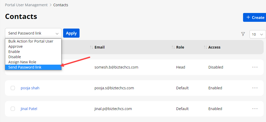Open three-dot menu for Jinal Patel
Screen dimensions: 266x122
(255, 109)
